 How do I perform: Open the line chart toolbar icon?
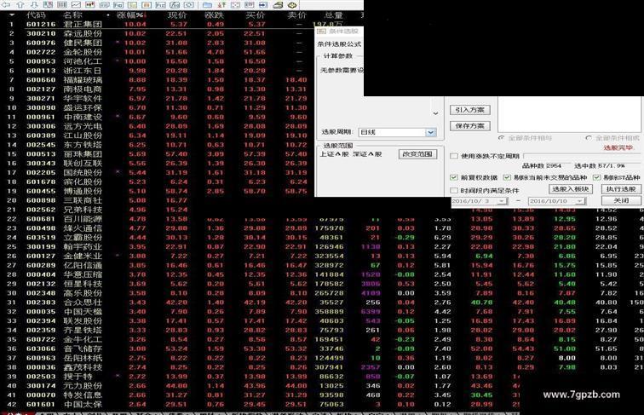76,5
